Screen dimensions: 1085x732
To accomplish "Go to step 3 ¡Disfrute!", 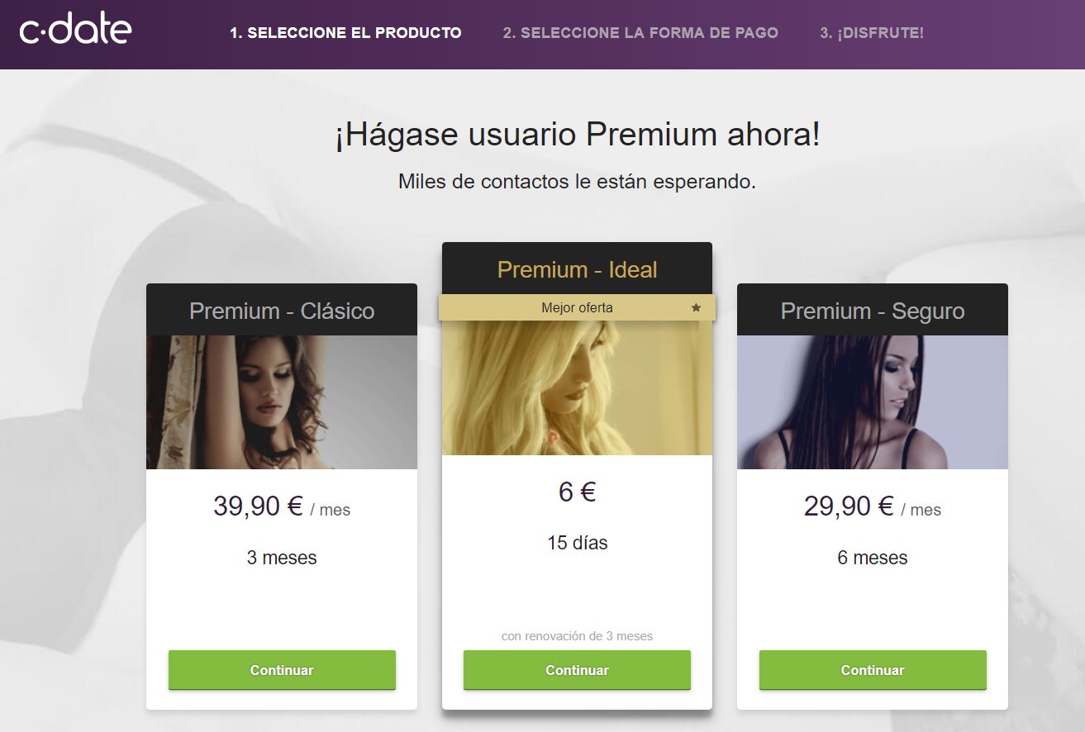I will tap(872, 33).
